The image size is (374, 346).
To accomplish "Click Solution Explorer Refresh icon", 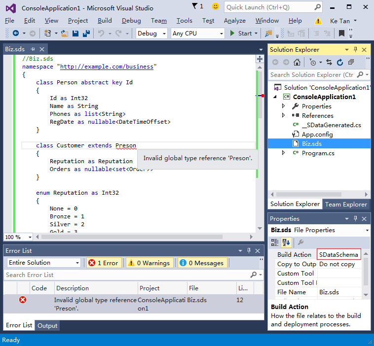I will pyautogui.click(x=340, y=63).
